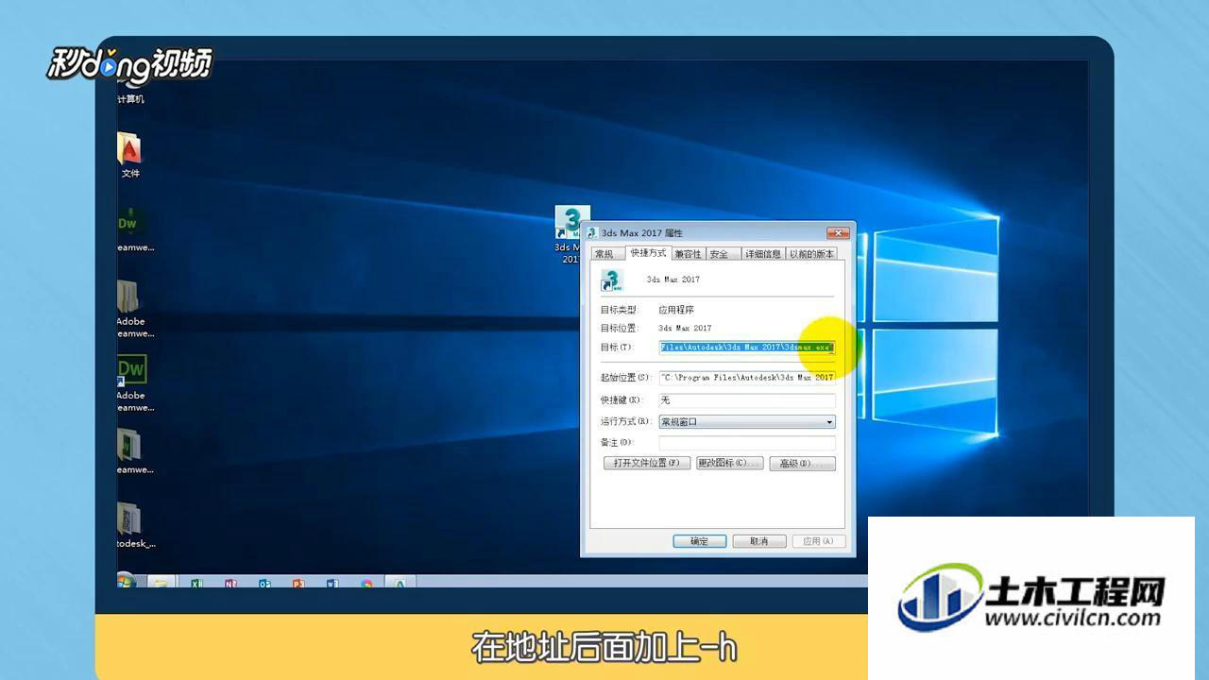Click the 打开文件位置(F) button
This screenshot has width=1209, height=680.
646,463
